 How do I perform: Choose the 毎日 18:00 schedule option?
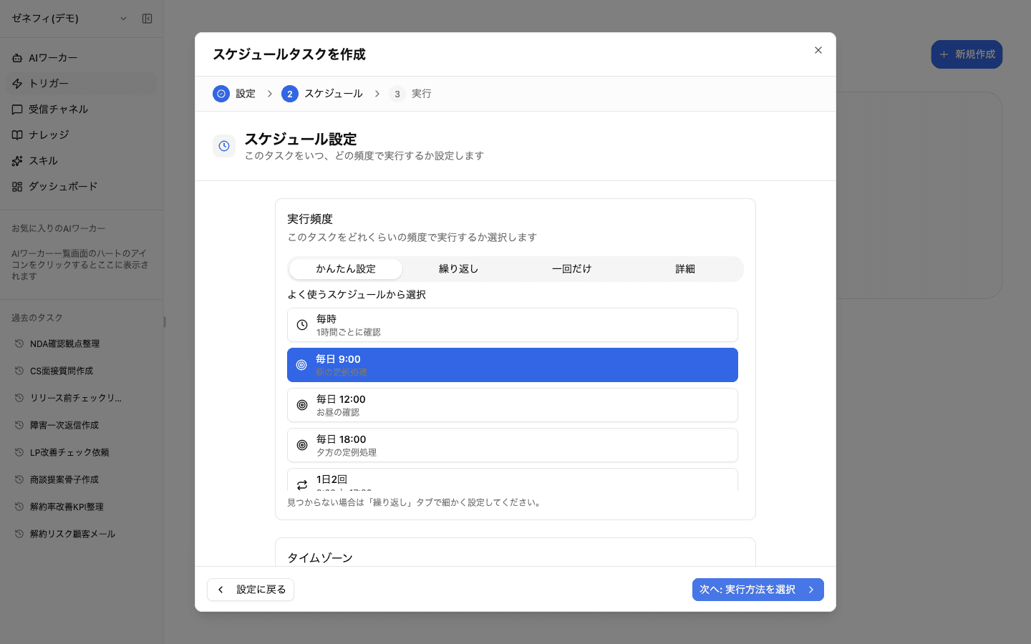513,445
